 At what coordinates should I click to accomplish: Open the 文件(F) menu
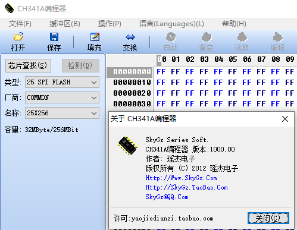coord(20,24)
